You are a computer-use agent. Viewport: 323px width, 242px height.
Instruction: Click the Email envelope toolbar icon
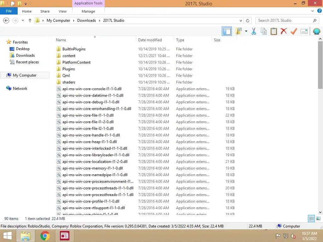coord(304,31)
